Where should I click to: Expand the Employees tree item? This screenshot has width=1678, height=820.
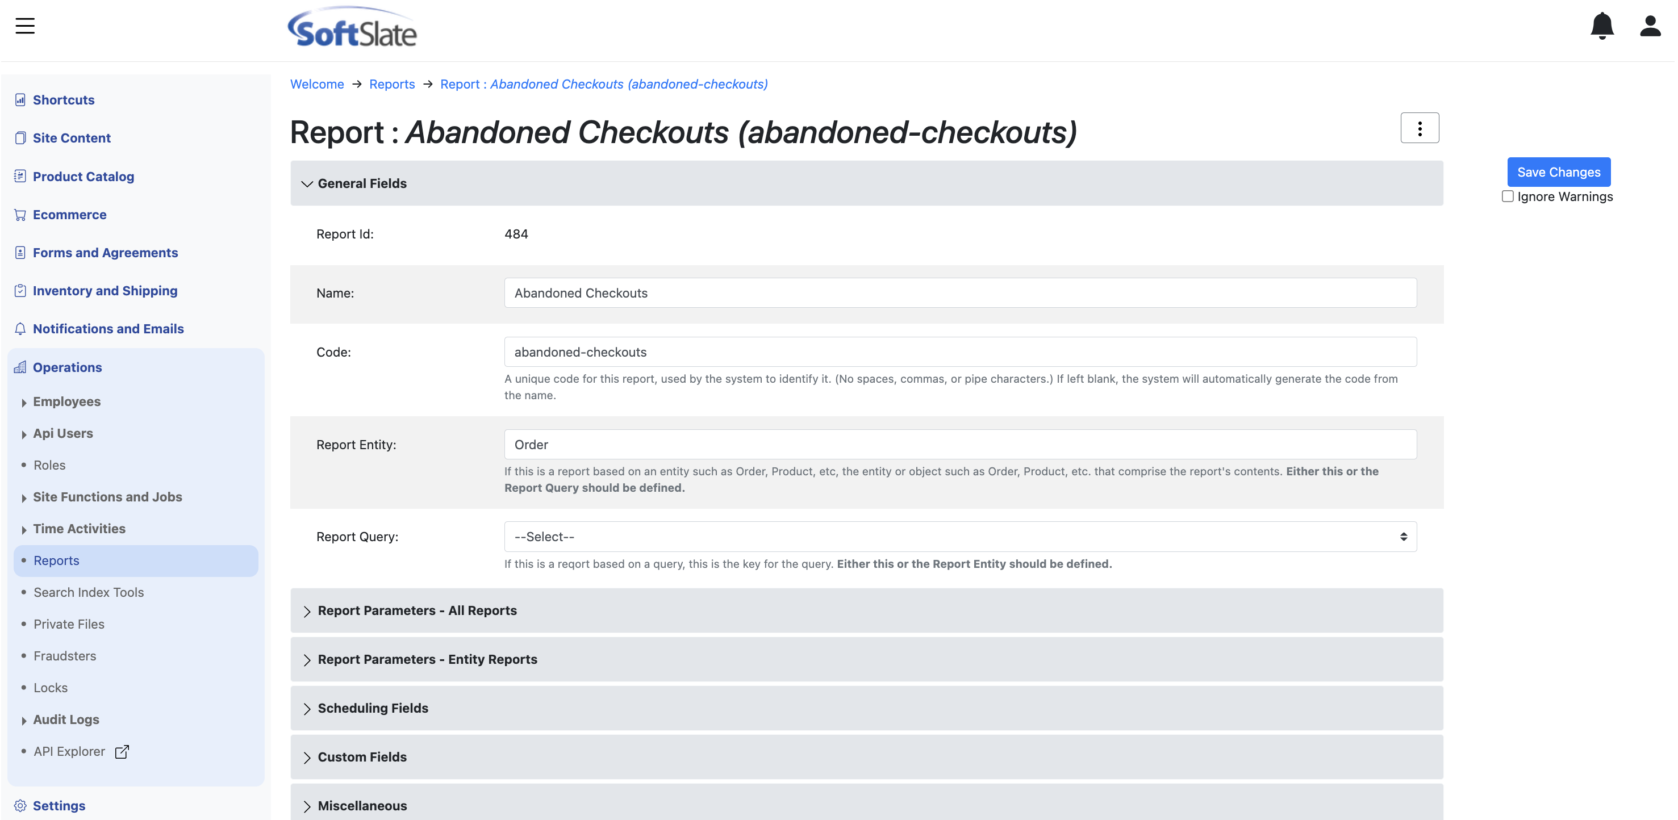(x=23, y=403)
